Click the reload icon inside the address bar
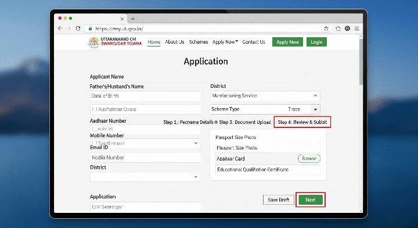Screen dimensions: 418x228 tap(326, 28)
